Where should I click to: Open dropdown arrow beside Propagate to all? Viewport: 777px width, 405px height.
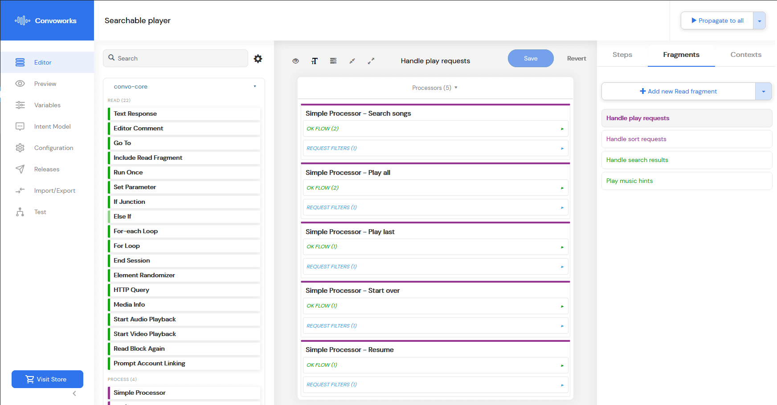click(759, 20)
